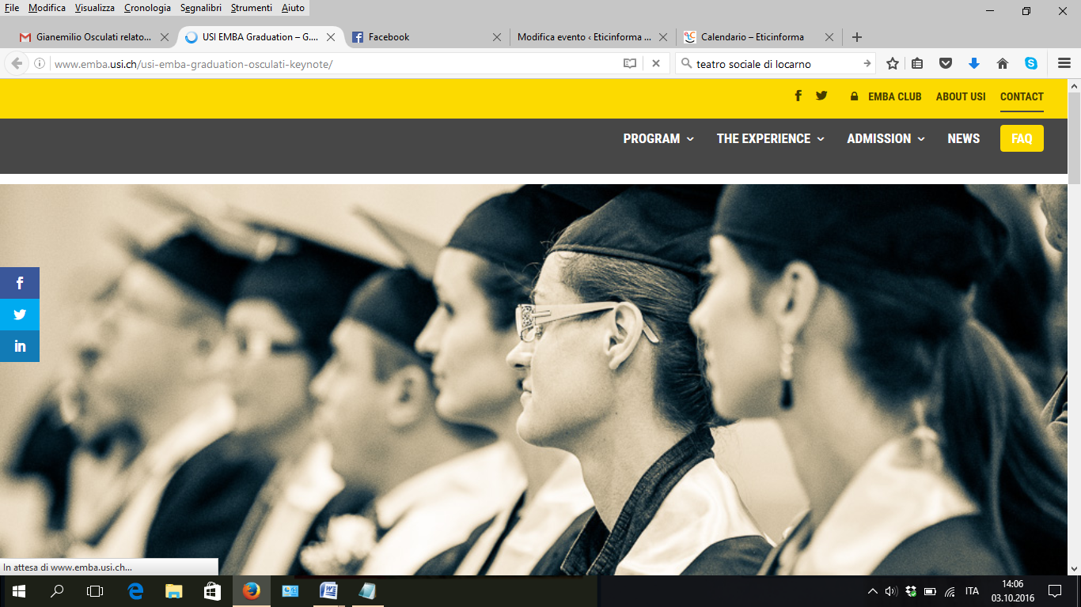Click the Facebook icon in yellow header
The width and height of the screenshot is (1081, 607).
tap(798, 96)
